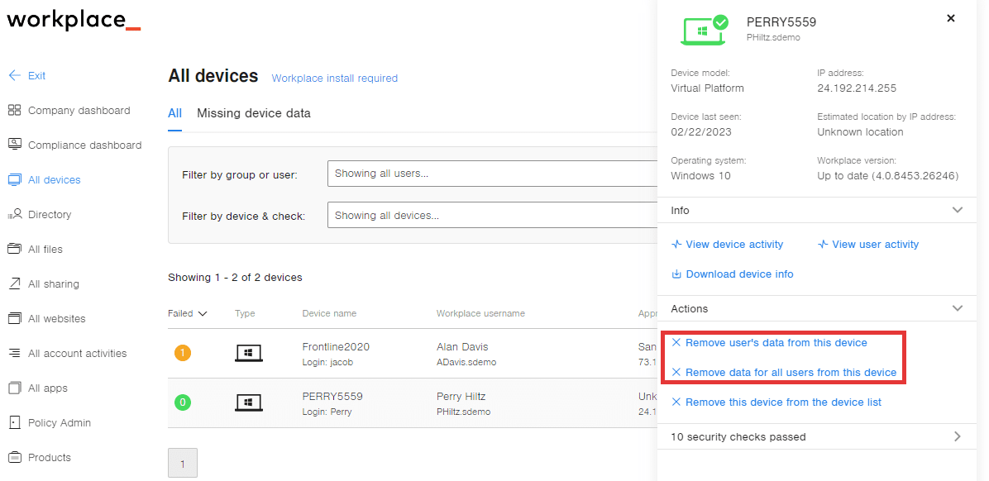Click green laptop status icon in panel
This screenshot has width=989, height=481.
click(x=704, y=29)
